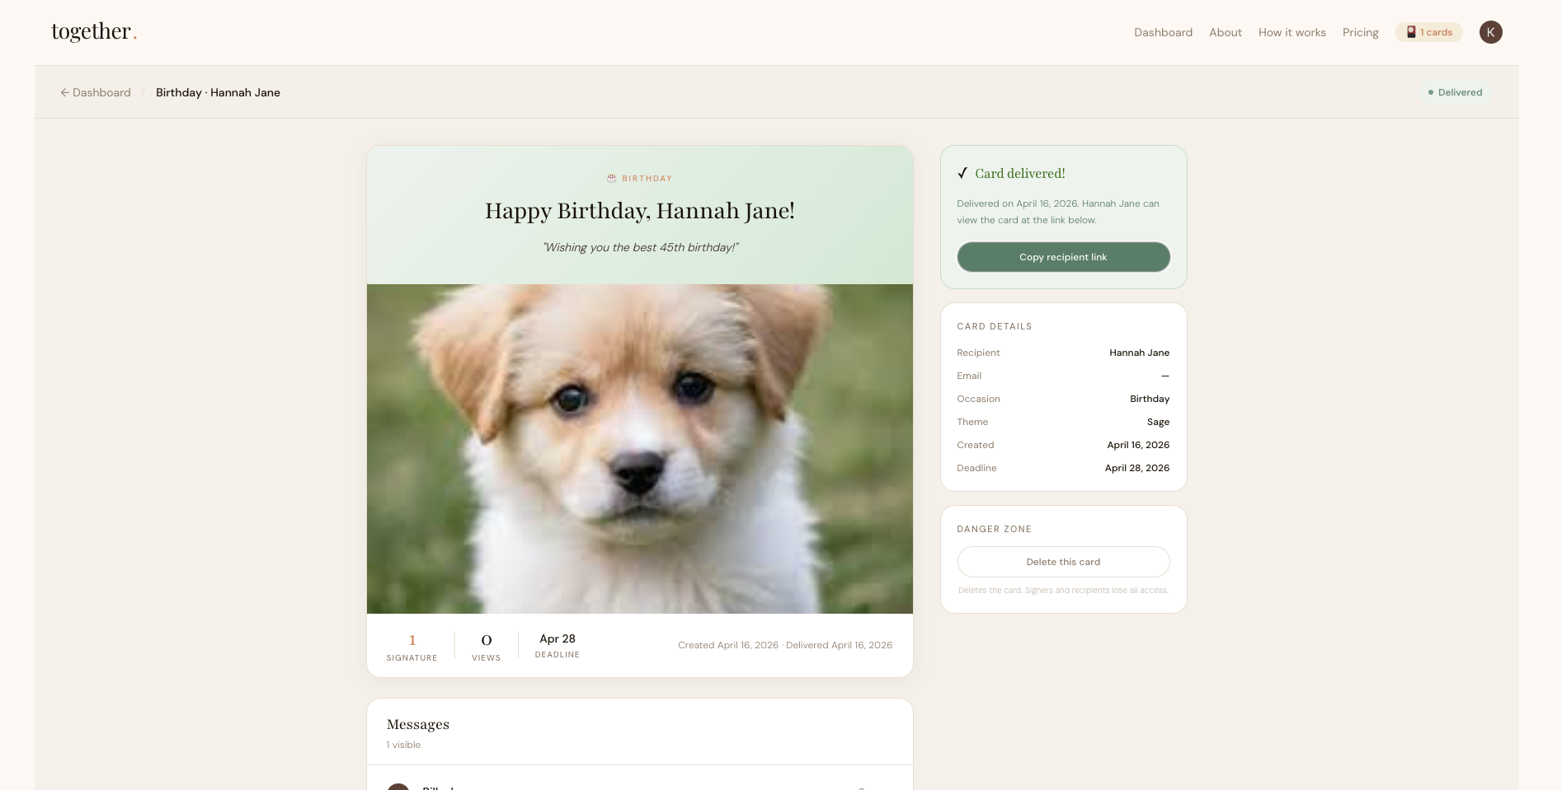Screen dimensions: 1562x790
Task: Open the About page
Action: tap(1226, 32)
